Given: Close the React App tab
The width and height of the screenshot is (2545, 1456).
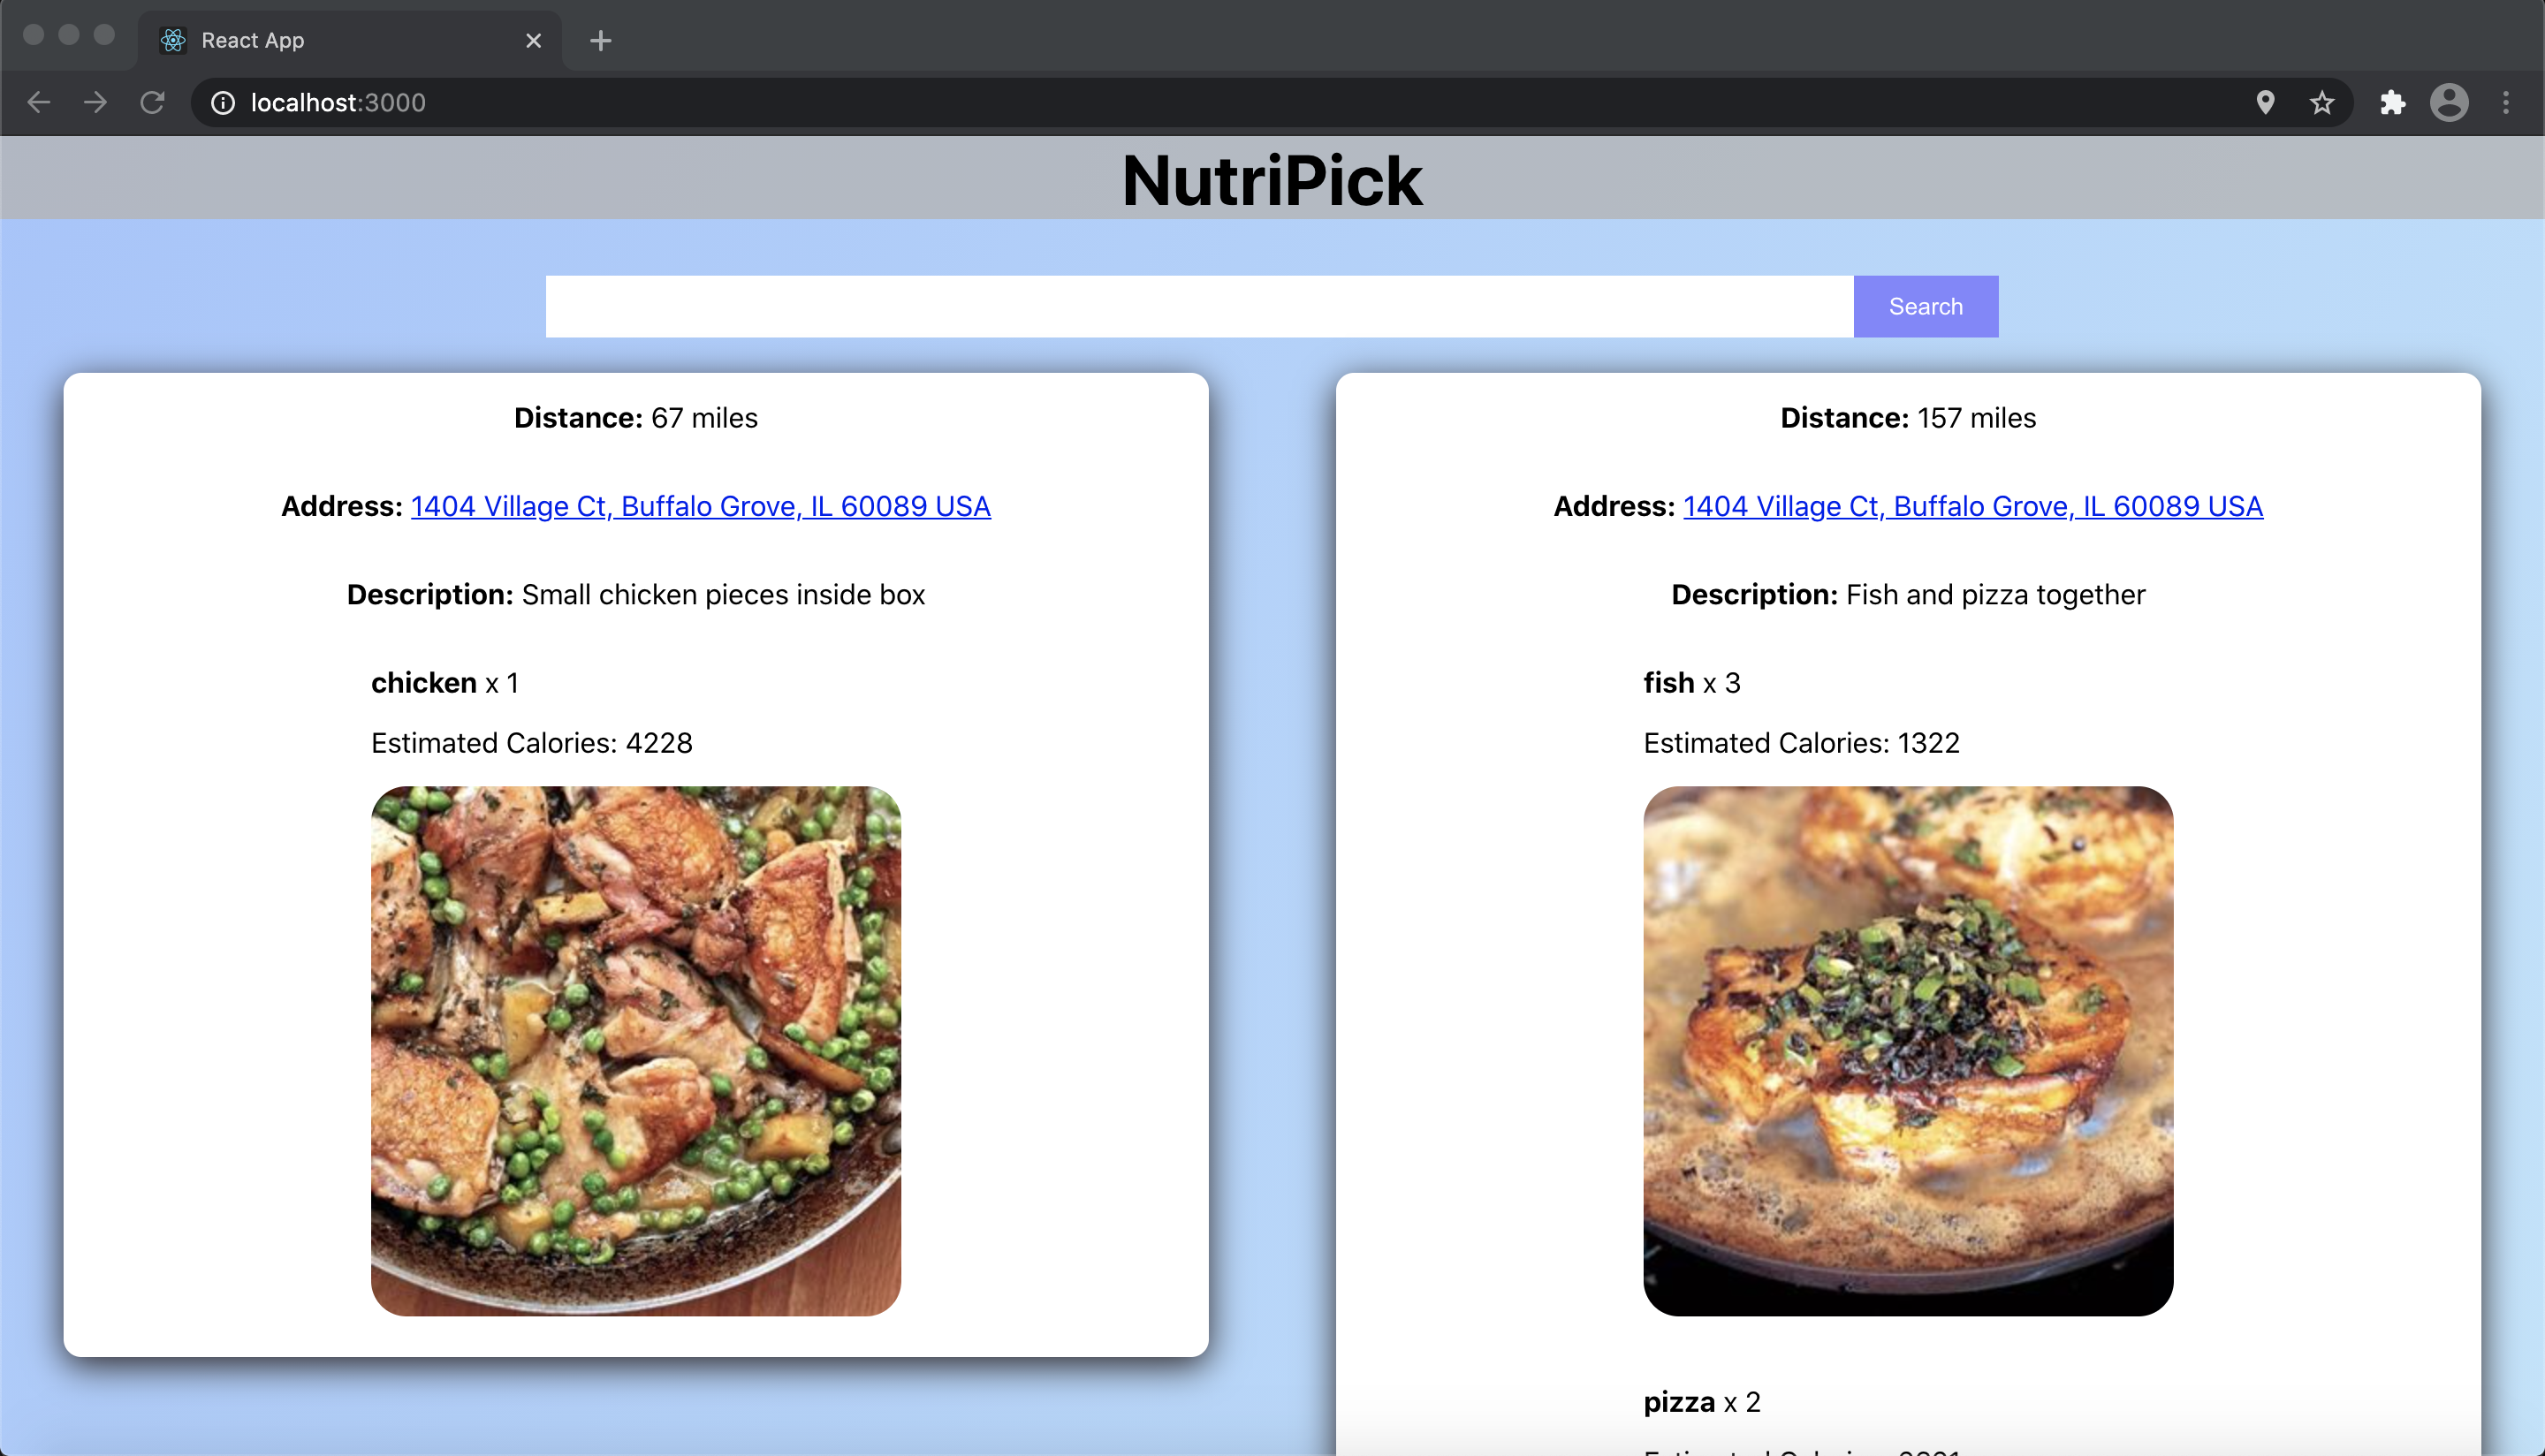Looking at the screenshot, I should coord(533,41).
